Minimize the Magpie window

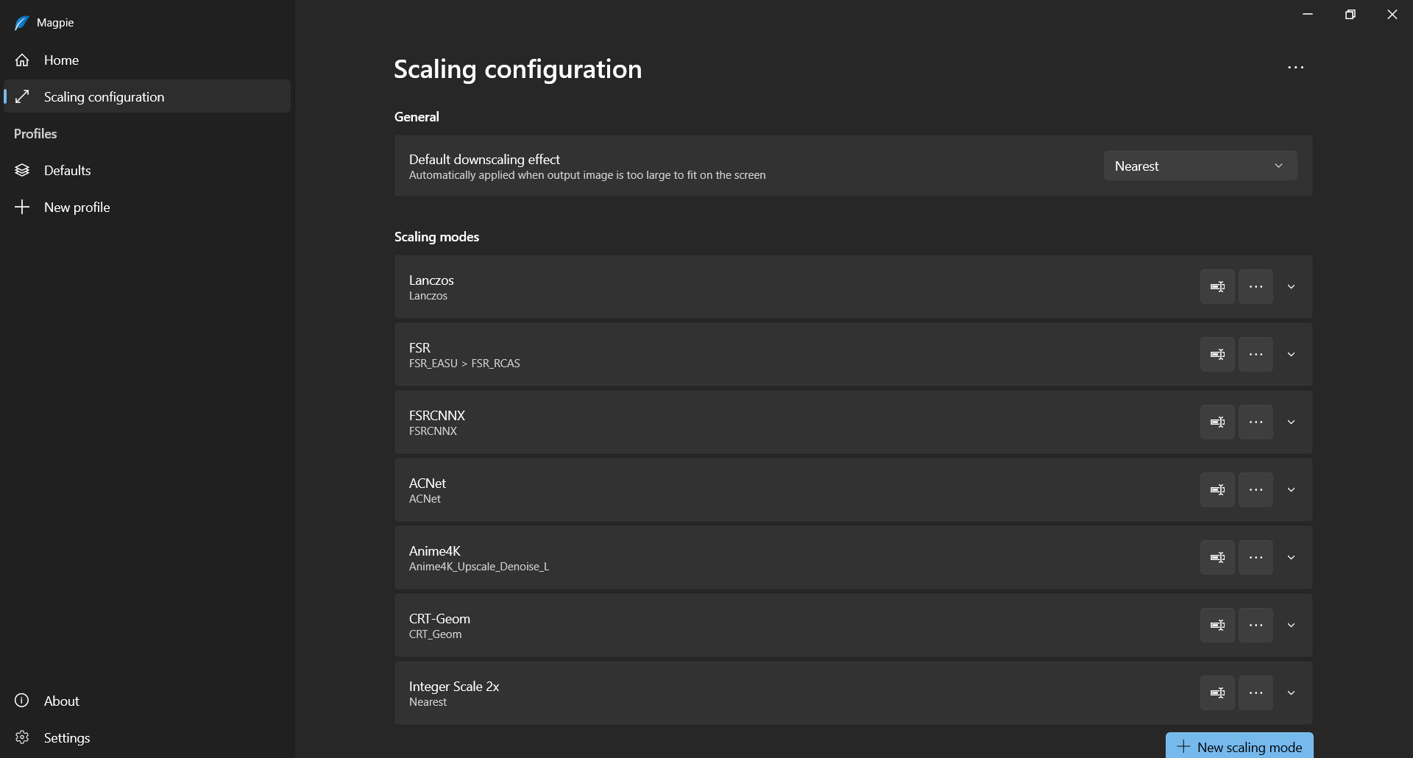(1308, 15)
